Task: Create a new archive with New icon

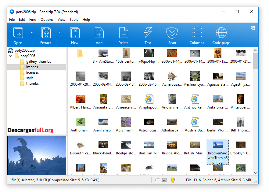Action: point(75,32)
